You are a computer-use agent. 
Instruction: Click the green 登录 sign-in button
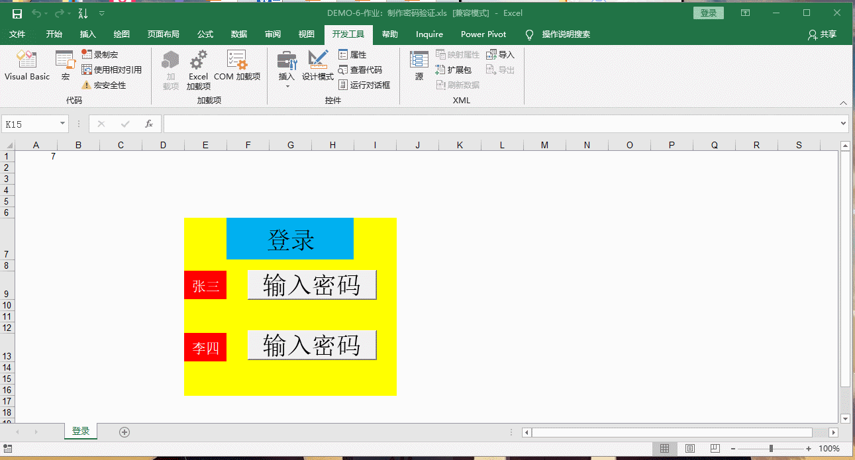708,13
